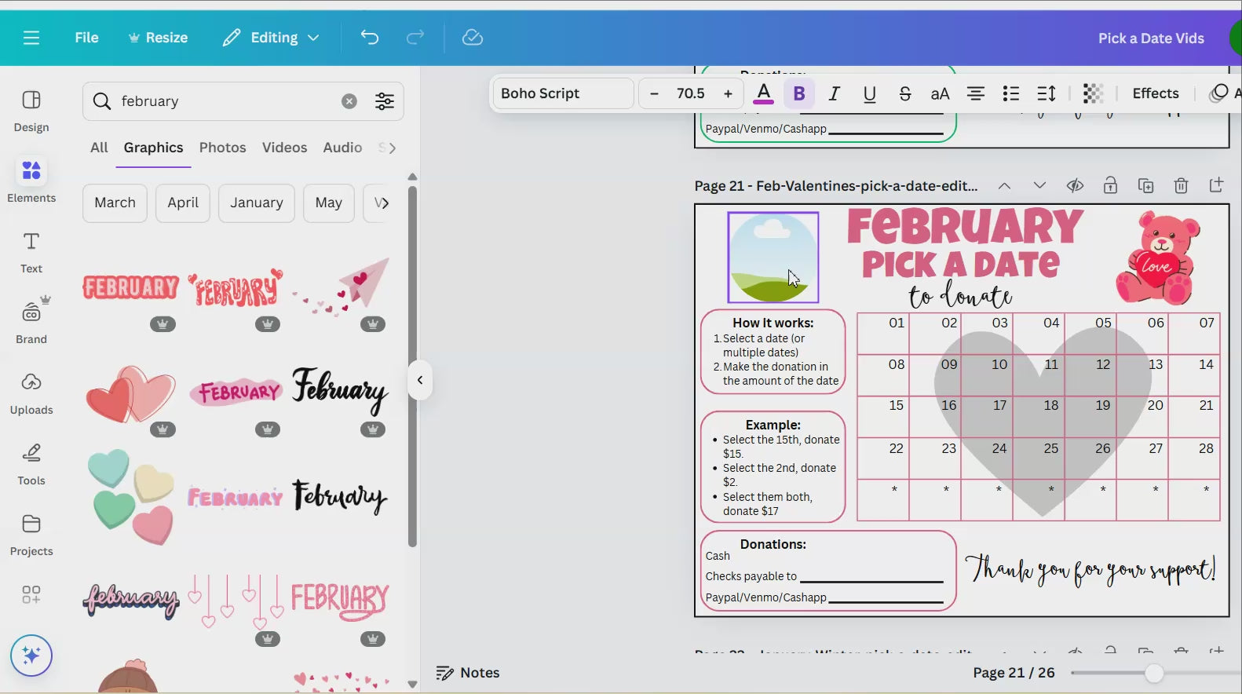1242x694 pixels.
Task: Switch to the Photos tab
Action: (x=222, y=148)
